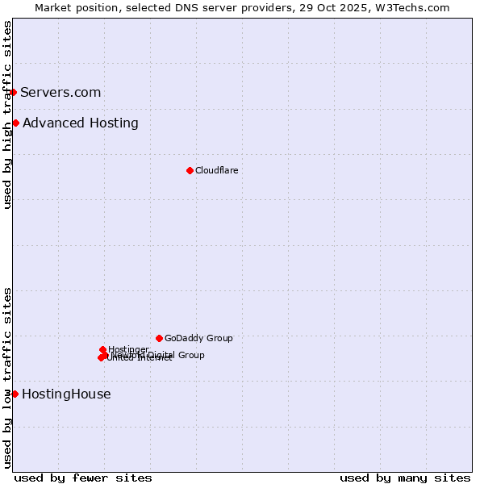
Task: Click the HostingHouse red marker
Action: point(15,394)
